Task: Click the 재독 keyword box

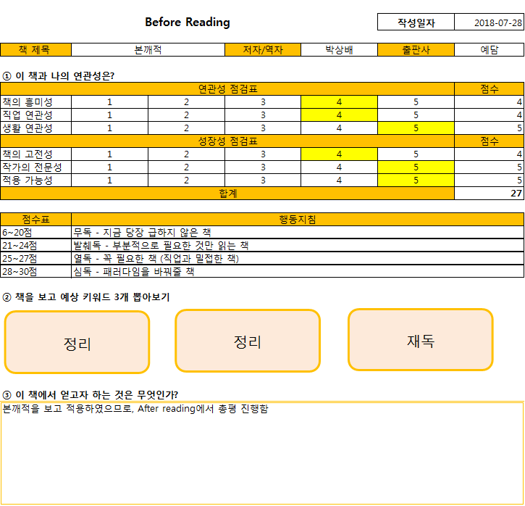Action: click(421, 340)
